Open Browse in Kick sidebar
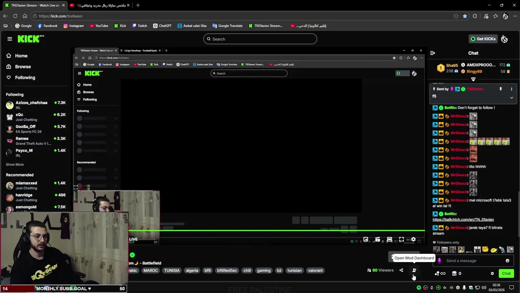 pos(19,67)
